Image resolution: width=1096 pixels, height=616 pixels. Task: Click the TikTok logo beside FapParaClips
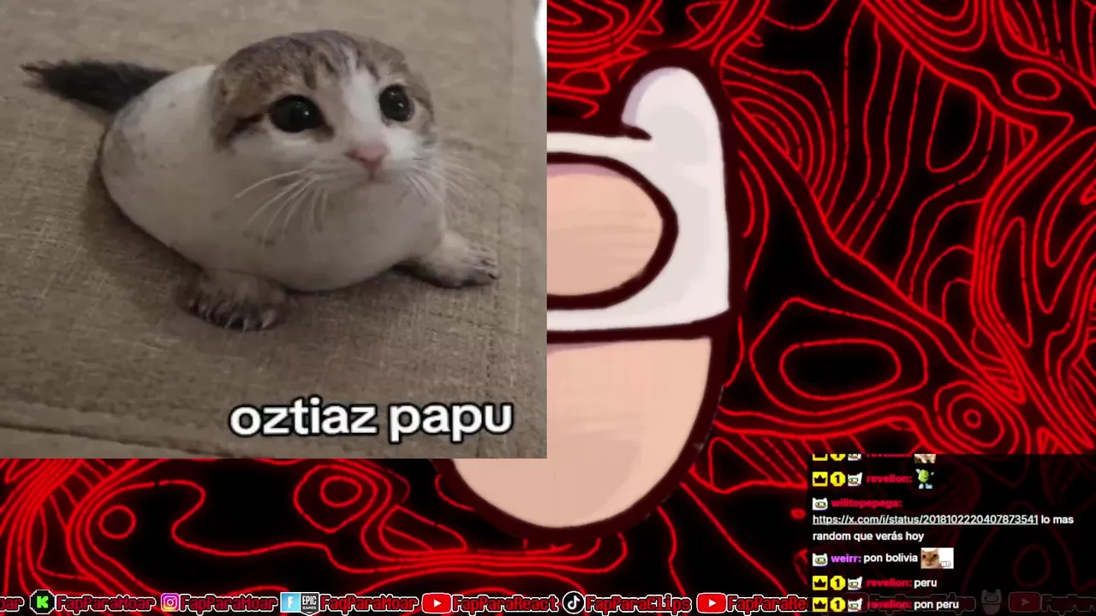[573, 604]
